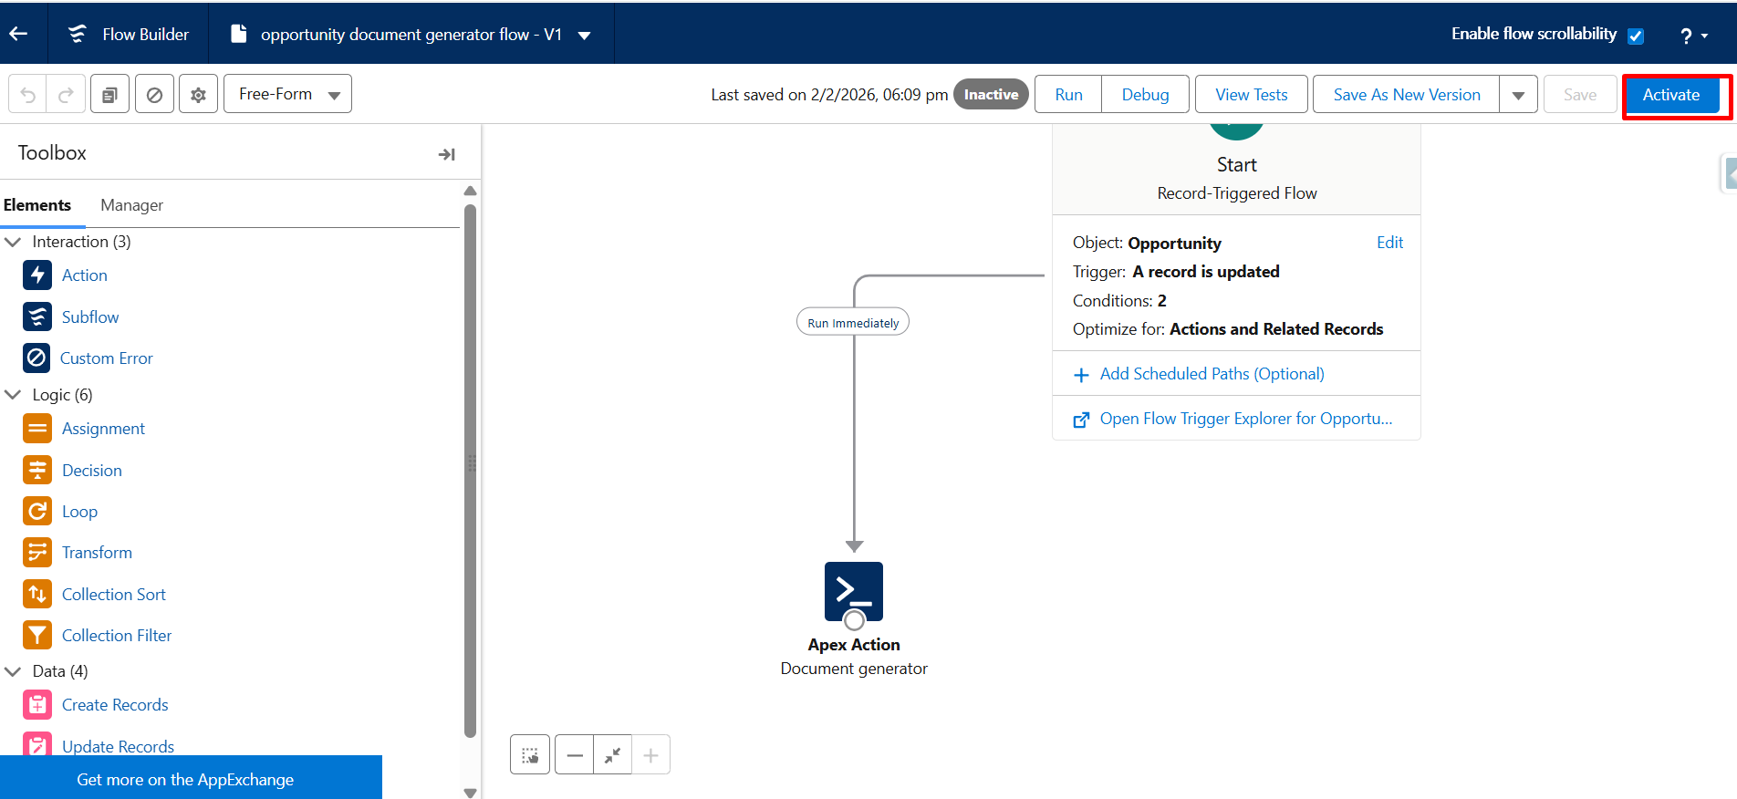Viewport: 1737px width, 799px height.
Task: Click the redo icon in toolbar
Action: (66, 95)
